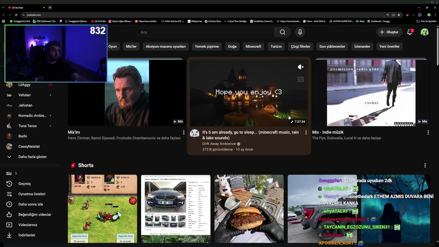Open Drift Away Ambience channel name
The image size is (439, 247).
click(x=219, y=144)
